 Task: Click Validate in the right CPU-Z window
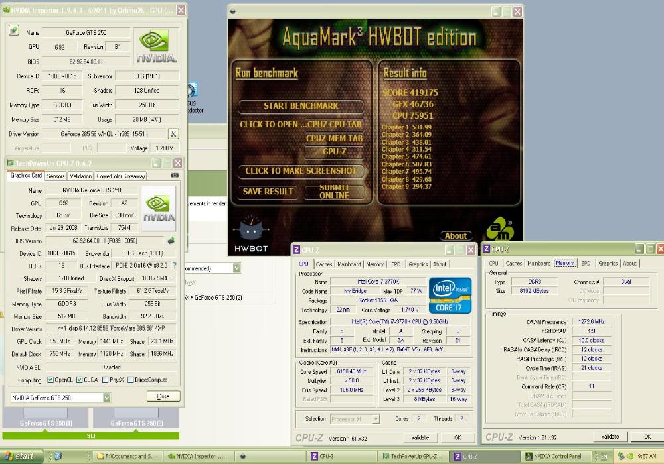610,437
